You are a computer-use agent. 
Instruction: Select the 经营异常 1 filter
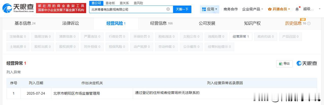(x=241, y=37)
